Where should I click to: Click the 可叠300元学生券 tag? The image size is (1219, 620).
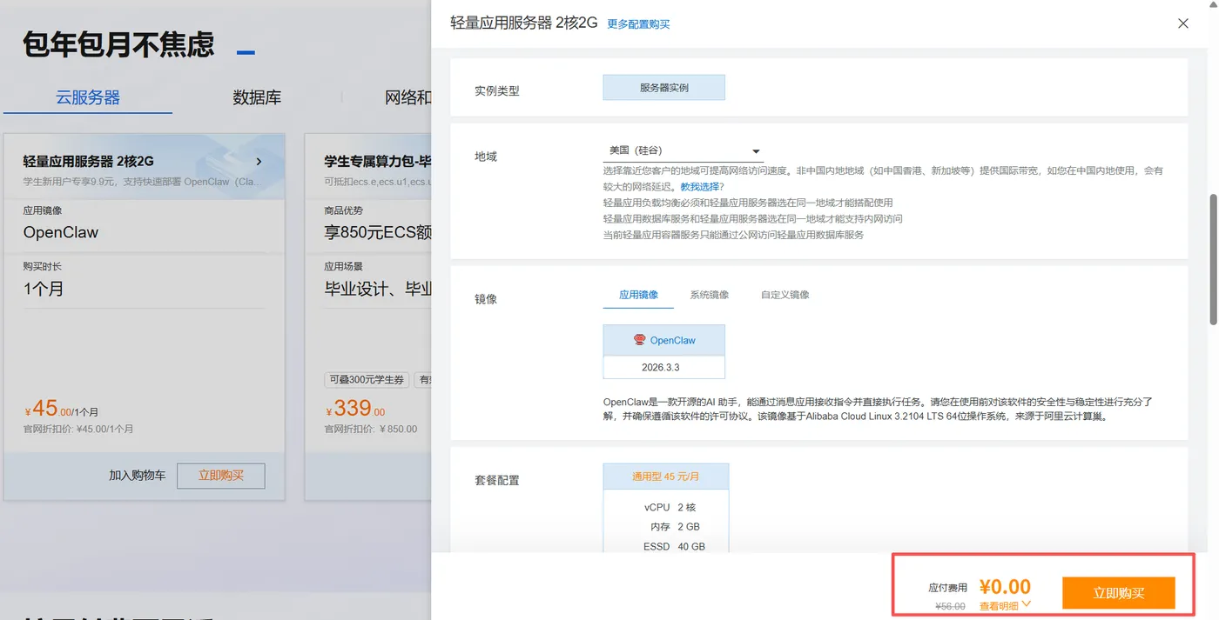(x=367, y=380)
